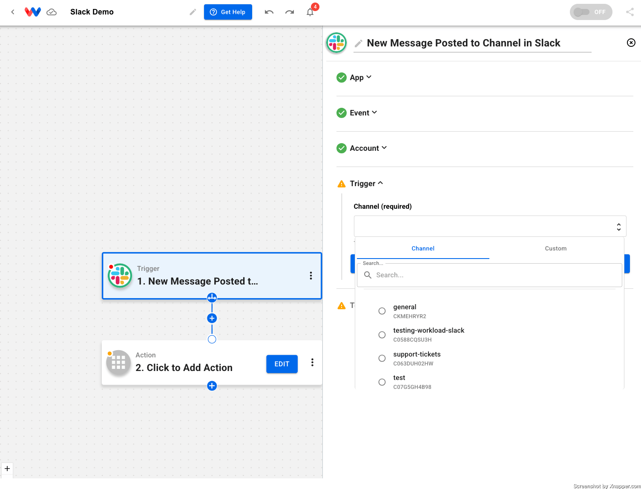Click the 2. Click to Add Action label
Image resolution: width=641 pixels, height=489 pixels.
[x=184, y=368]
